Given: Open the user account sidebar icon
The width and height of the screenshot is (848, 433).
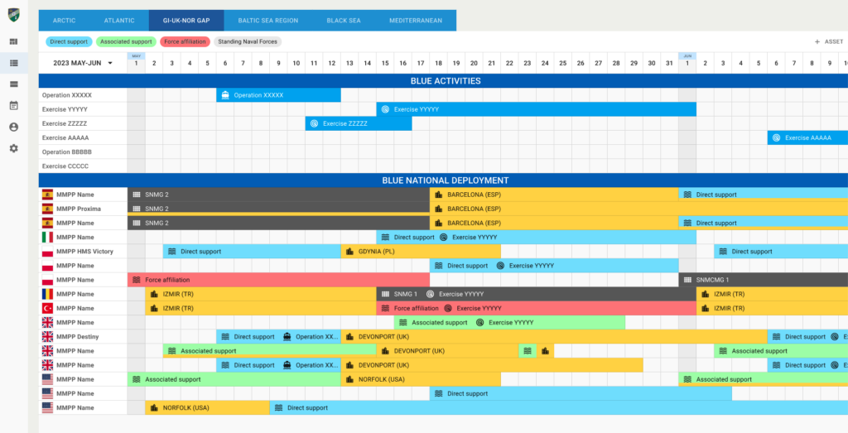Looking at the screenshot, I should point(13,127).
